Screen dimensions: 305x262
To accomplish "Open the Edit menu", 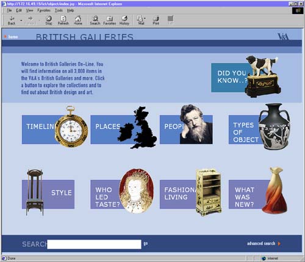I will 19,10.
